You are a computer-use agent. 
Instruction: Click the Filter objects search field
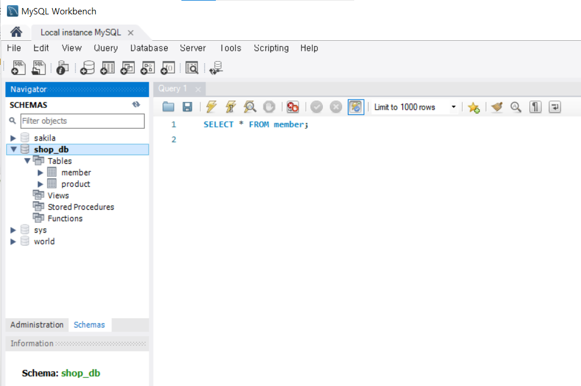tap(82, 121)
